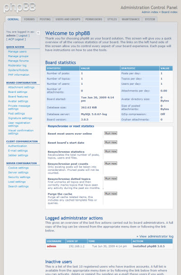Click ACP Logout link
This screenshot has height=275, width=181.
16,39
